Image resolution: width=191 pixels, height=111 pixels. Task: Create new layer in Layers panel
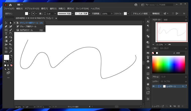coord(179,106)
